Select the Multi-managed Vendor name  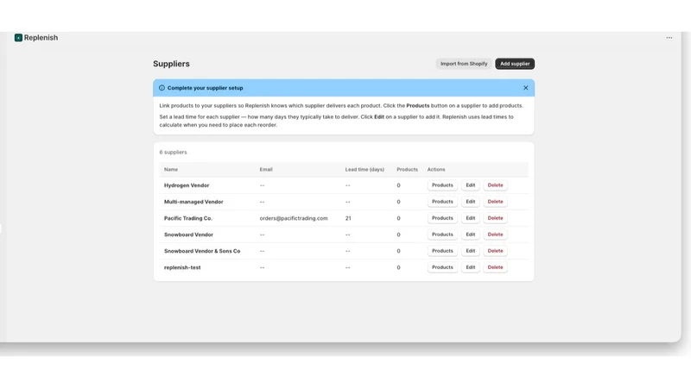tap(193, 202)
